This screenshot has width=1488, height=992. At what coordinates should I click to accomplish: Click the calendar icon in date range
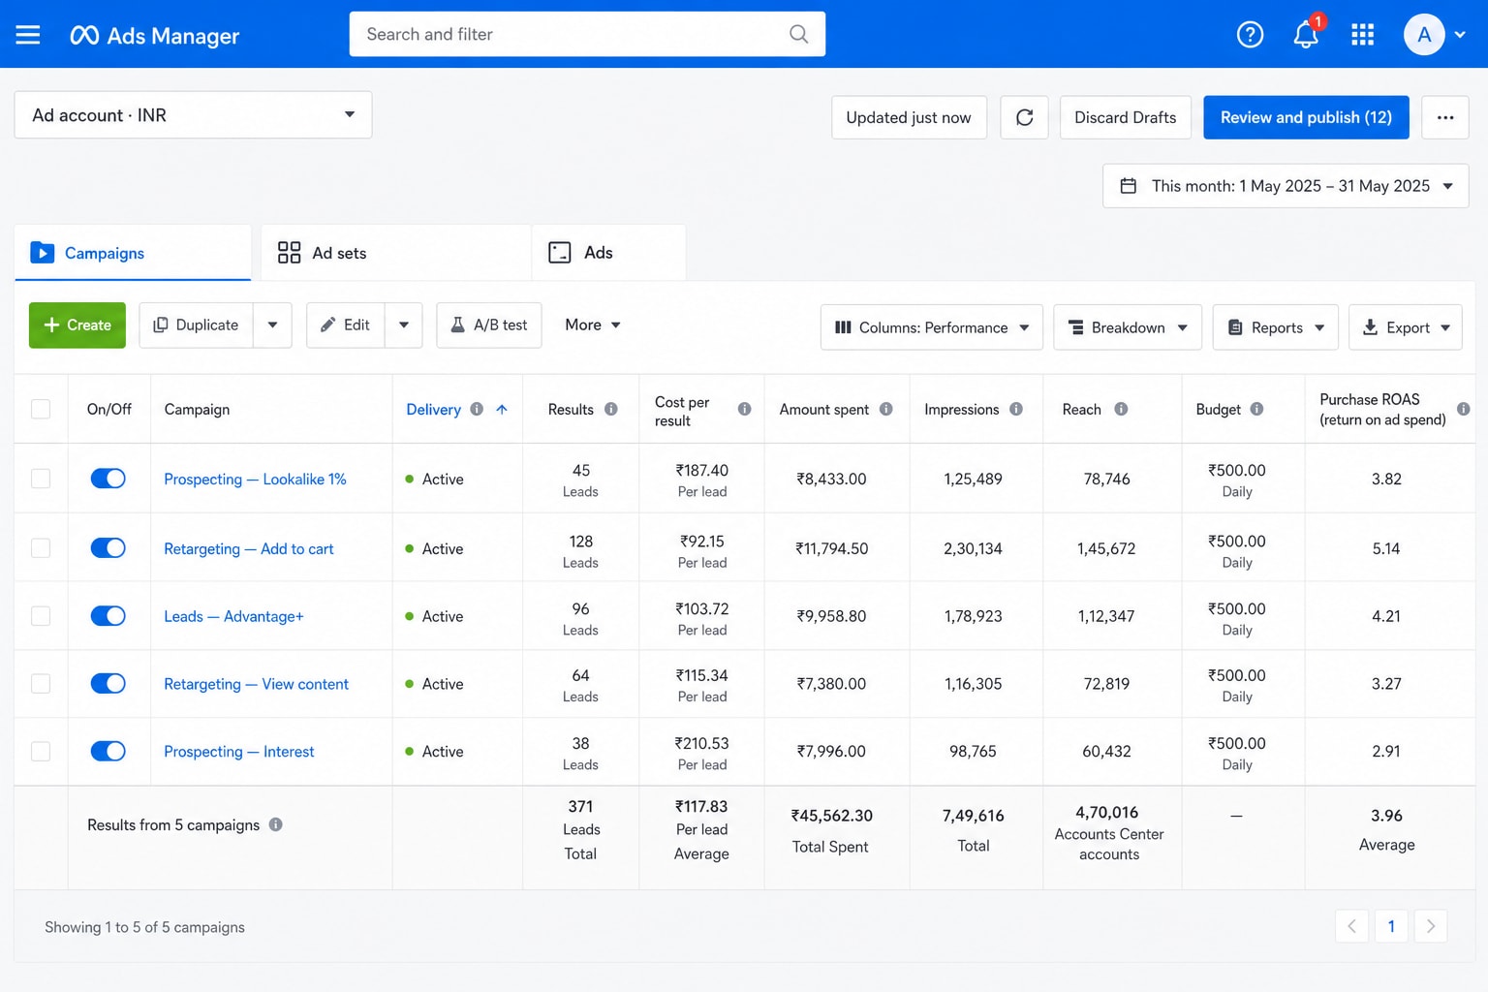pos(1128,186)
